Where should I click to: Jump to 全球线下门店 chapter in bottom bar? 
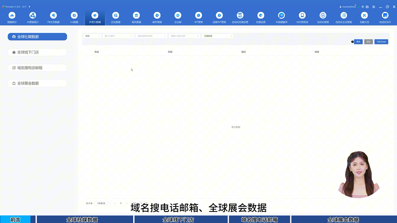181,219
